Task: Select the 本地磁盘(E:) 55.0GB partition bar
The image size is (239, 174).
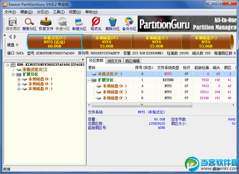Action: point(157,42)
